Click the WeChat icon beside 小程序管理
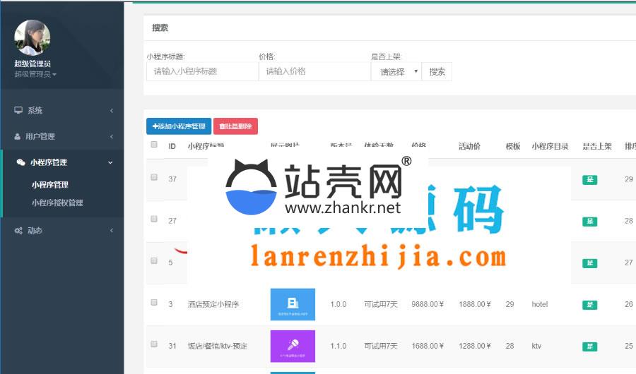Image resolution: width=636 pixels, height=374 pixels. click(20, 162)
